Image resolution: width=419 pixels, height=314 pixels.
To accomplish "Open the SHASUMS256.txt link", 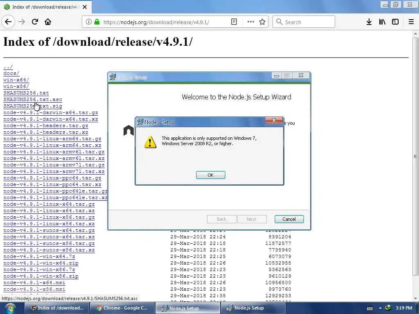I will point(26,93).
